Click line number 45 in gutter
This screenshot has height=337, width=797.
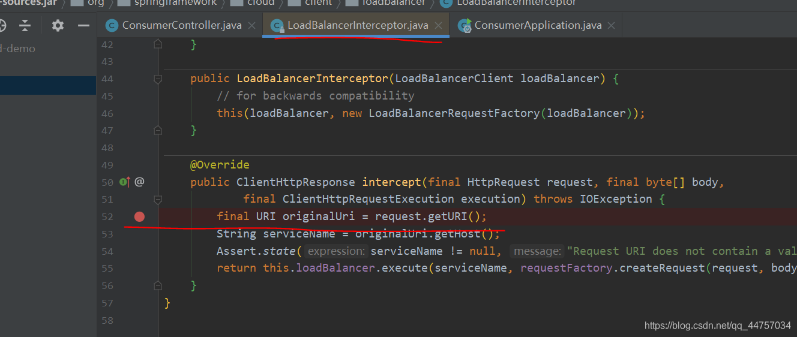pos(107,96)
